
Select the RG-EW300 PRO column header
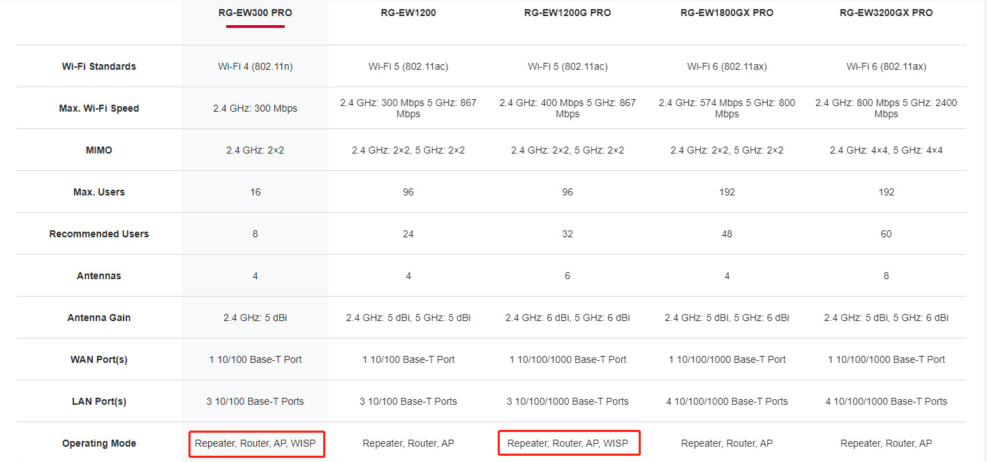click(x=255, y=13)
